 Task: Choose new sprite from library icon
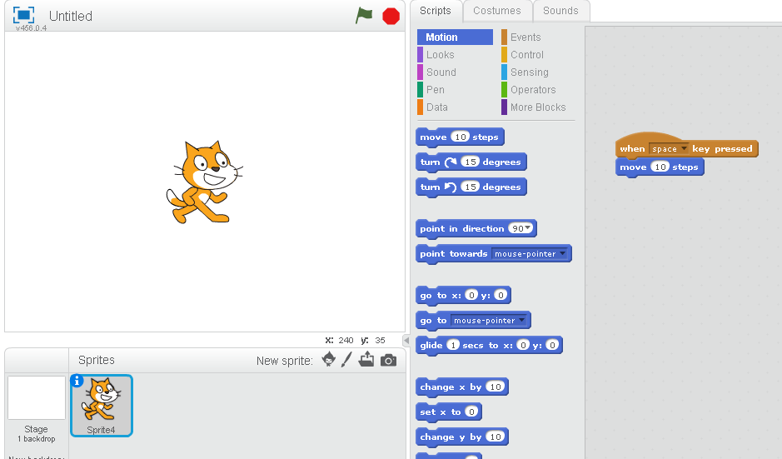click(329, 359)
